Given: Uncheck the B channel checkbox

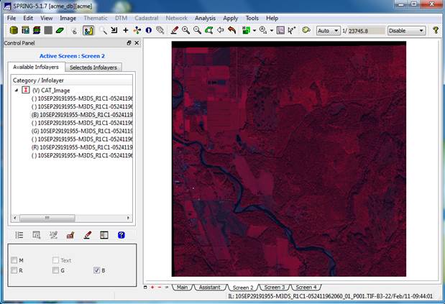Looking at the screenshot, I should 97,270.
